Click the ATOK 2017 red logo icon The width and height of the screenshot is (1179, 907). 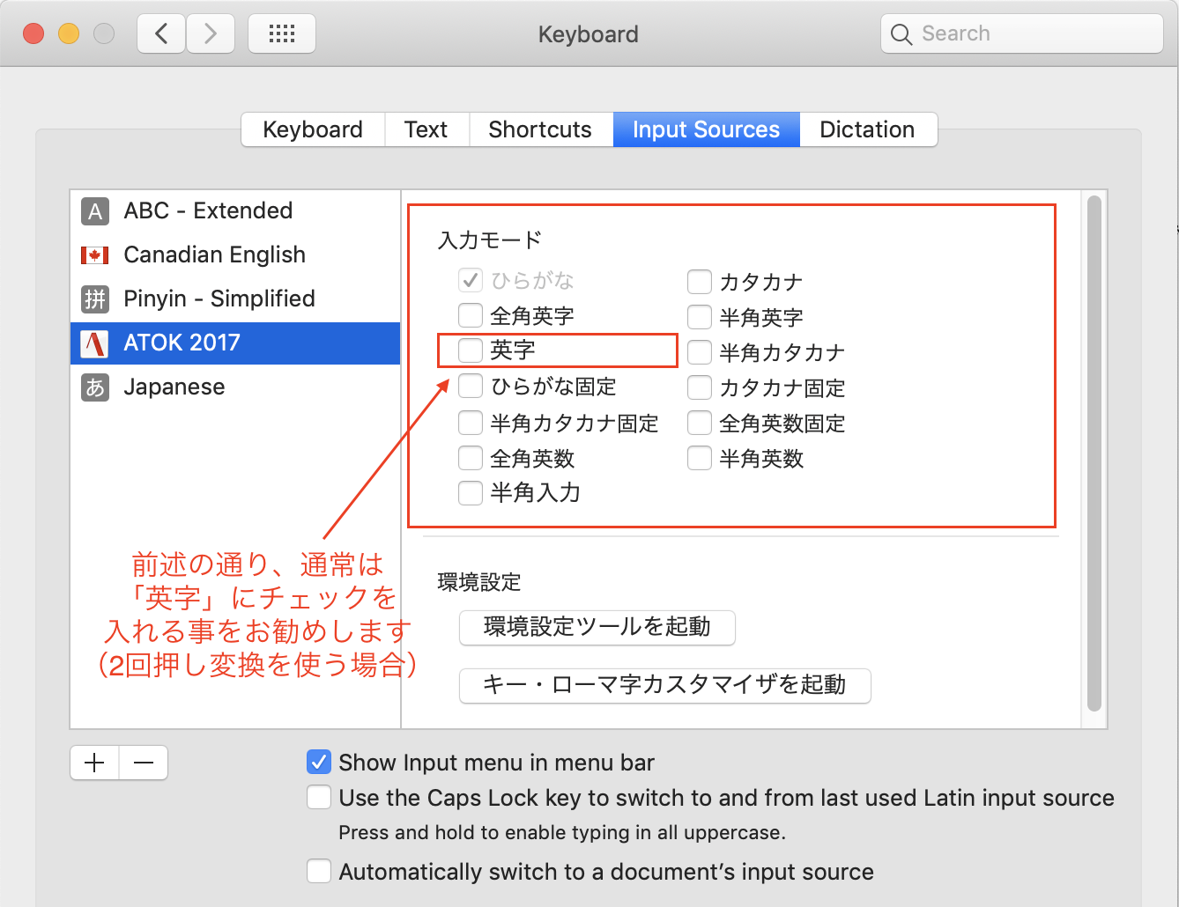click(x=95, y=343)
